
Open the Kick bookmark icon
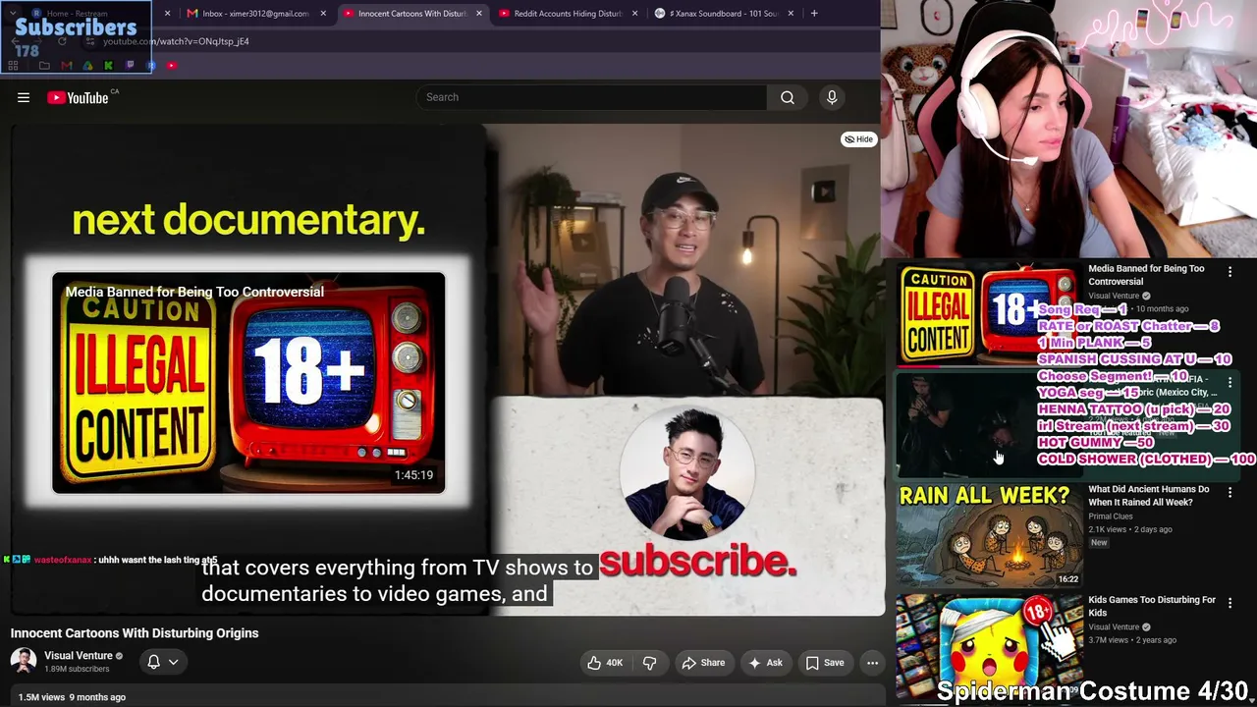[108, 66]
